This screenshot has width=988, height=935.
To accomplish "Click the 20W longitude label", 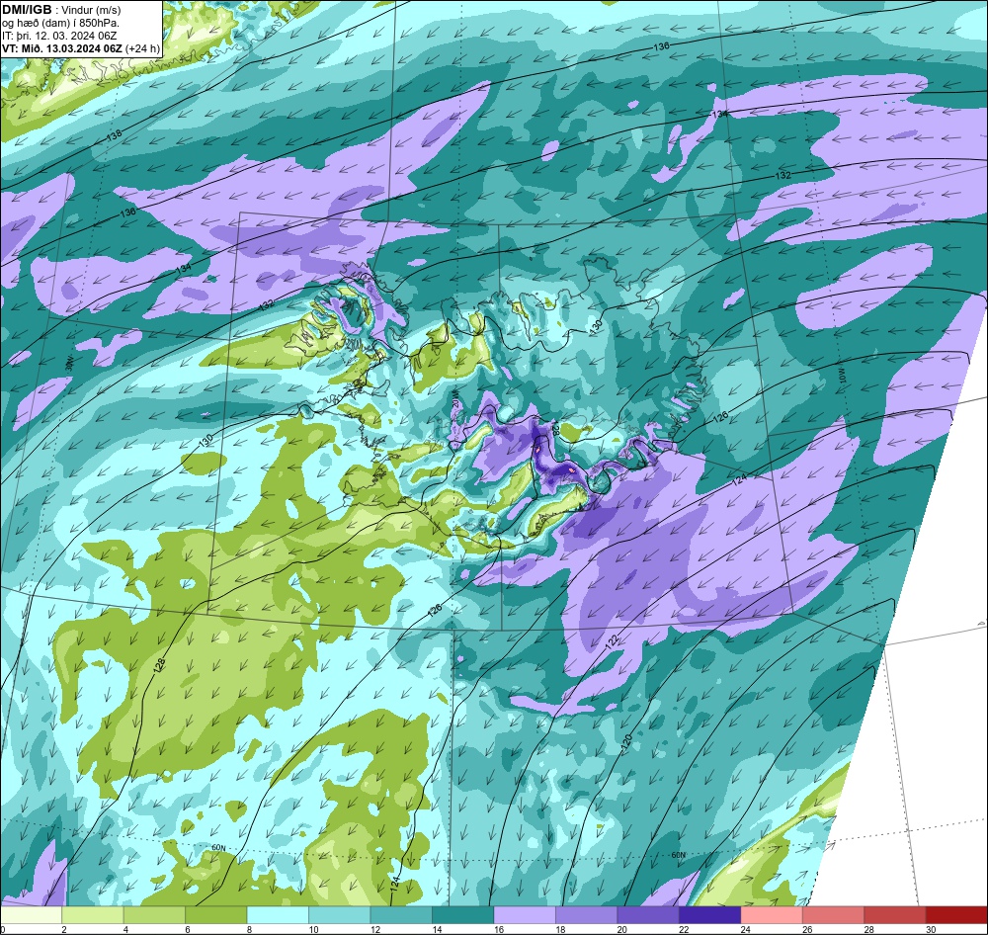I will (x=454, y=401).
